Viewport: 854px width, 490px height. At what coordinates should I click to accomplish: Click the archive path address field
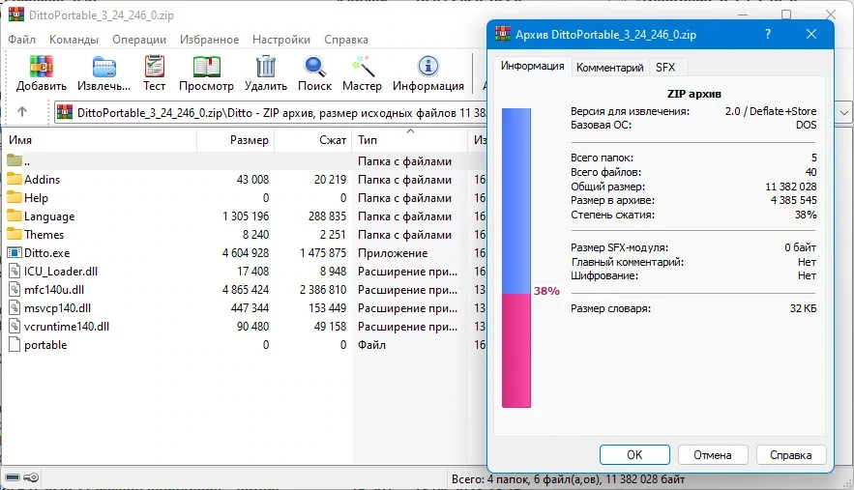tap(271, 113)
